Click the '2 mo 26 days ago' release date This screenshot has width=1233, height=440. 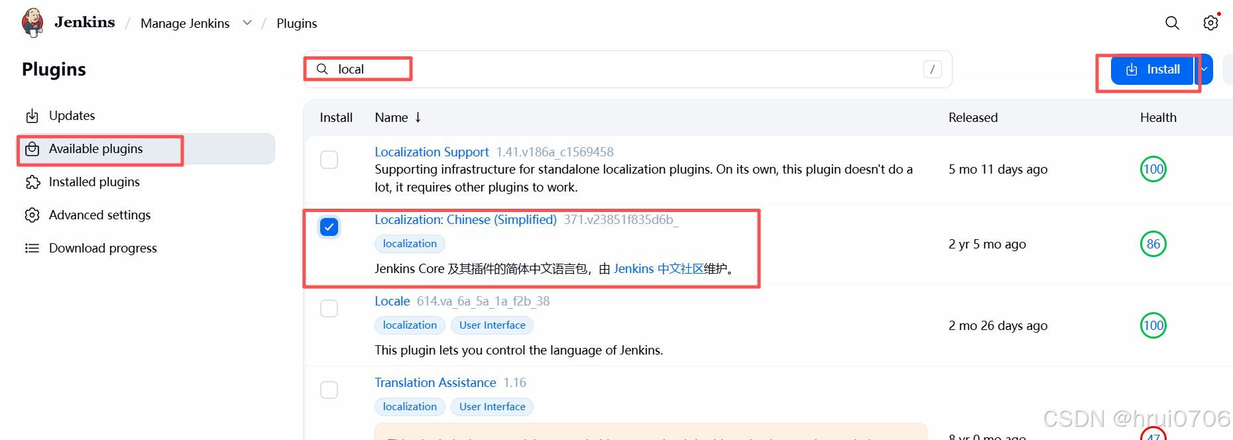click(998, 325)
